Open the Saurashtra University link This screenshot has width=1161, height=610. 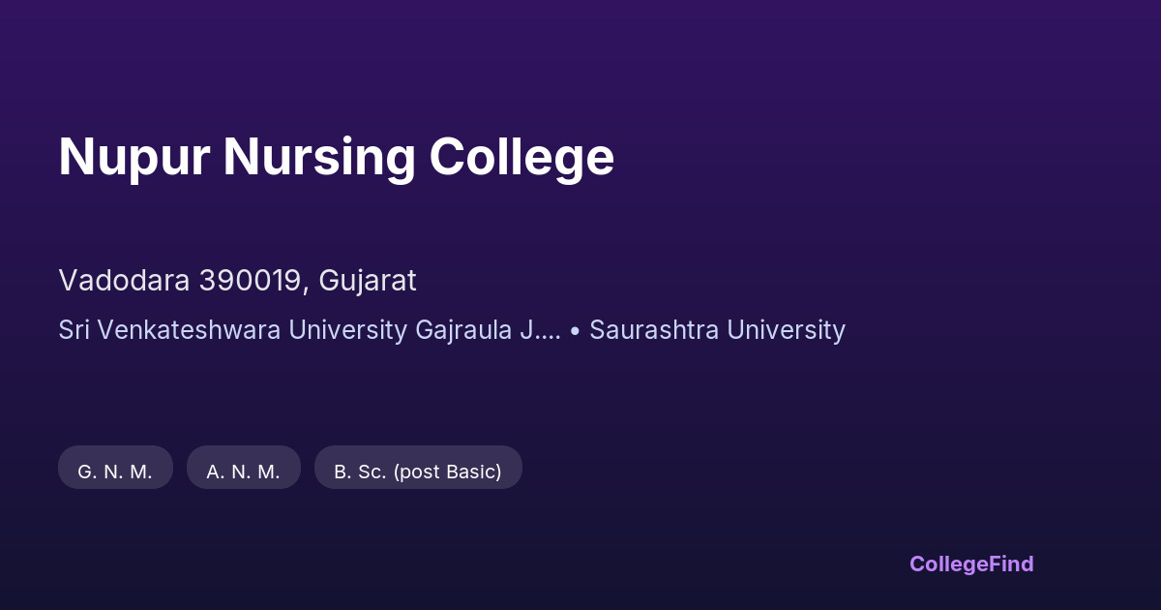717,330
